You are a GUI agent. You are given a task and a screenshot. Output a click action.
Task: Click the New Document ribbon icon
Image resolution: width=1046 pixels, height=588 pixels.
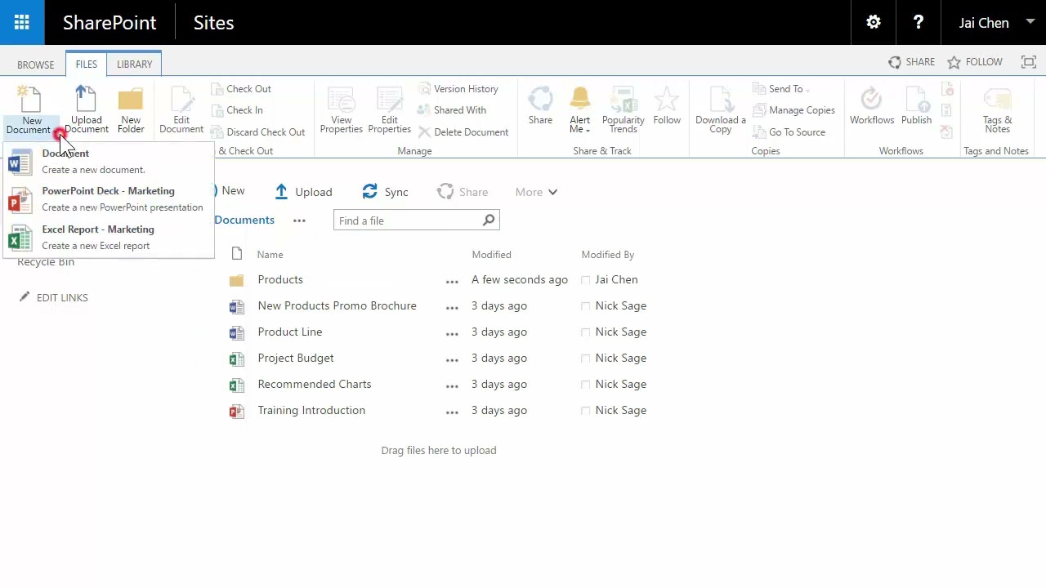30,100
